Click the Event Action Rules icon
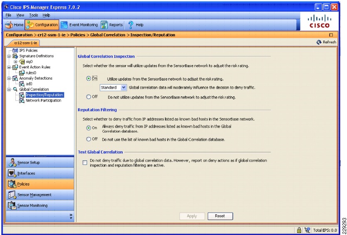This screenshot has height=235, width=347. click(x=15, y=67)
